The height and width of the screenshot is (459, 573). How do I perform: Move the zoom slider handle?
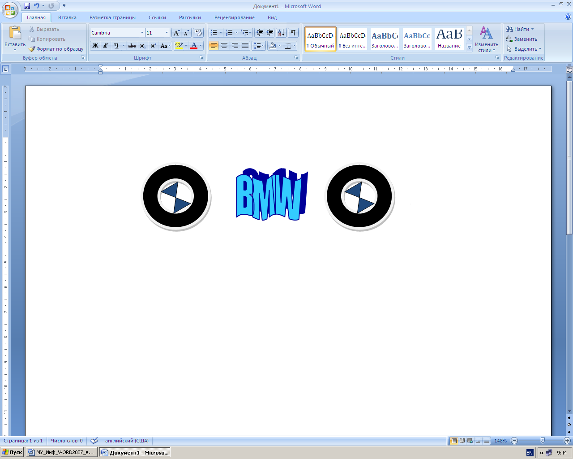543,441
